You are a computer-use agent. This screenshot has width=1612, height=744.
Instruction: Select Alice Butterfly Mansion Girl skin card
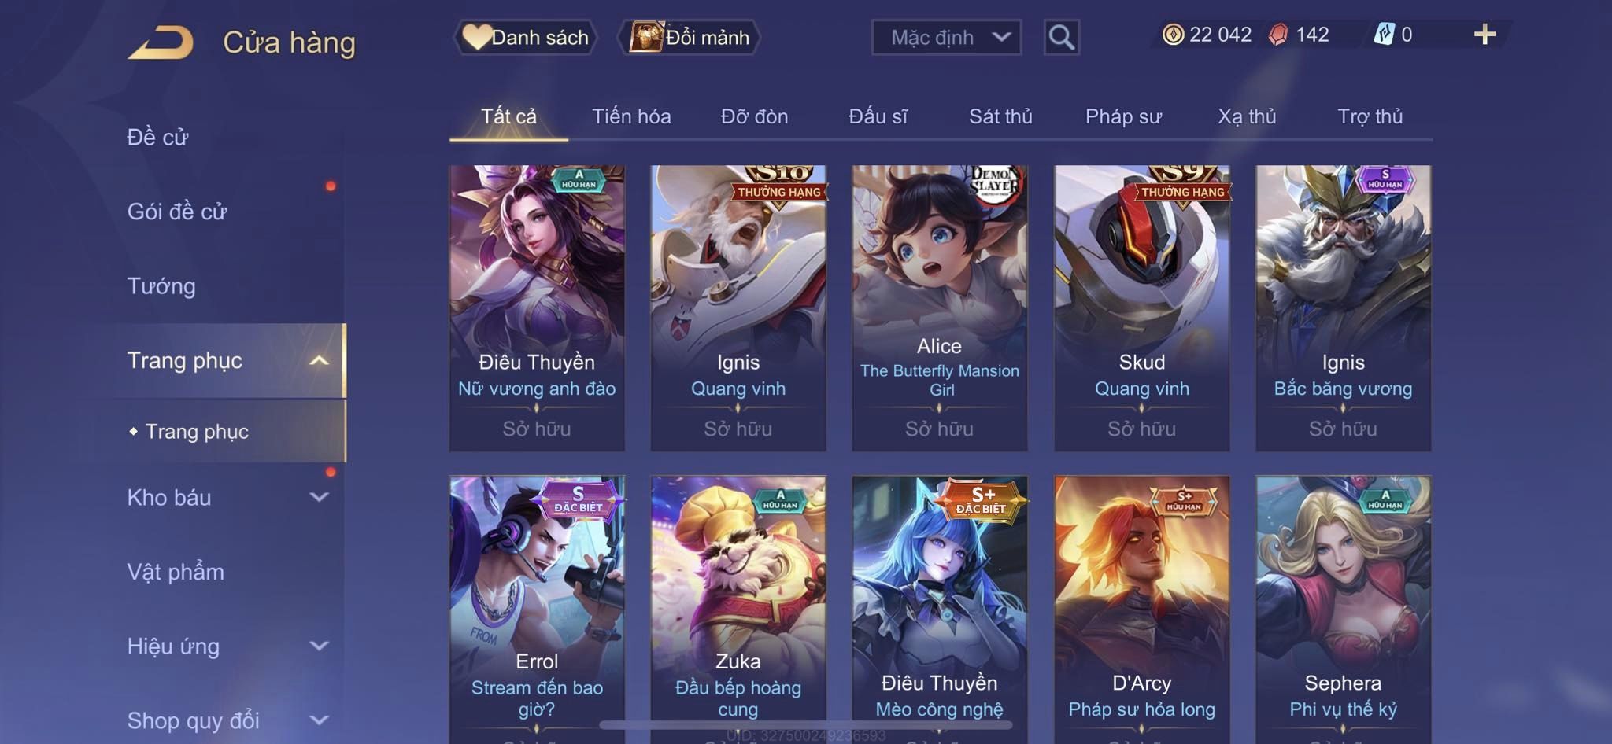coord(939,308)
